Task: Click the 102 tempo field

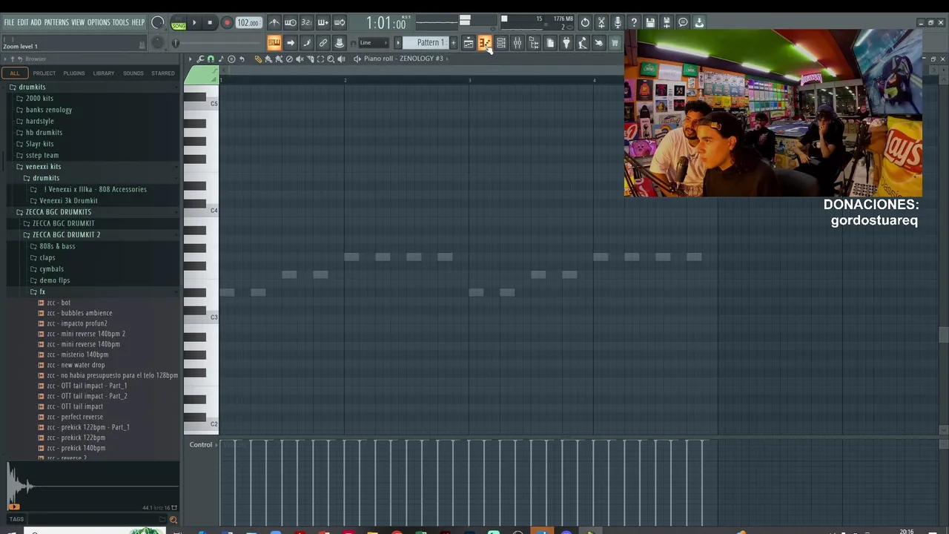Action: [248, 23]
